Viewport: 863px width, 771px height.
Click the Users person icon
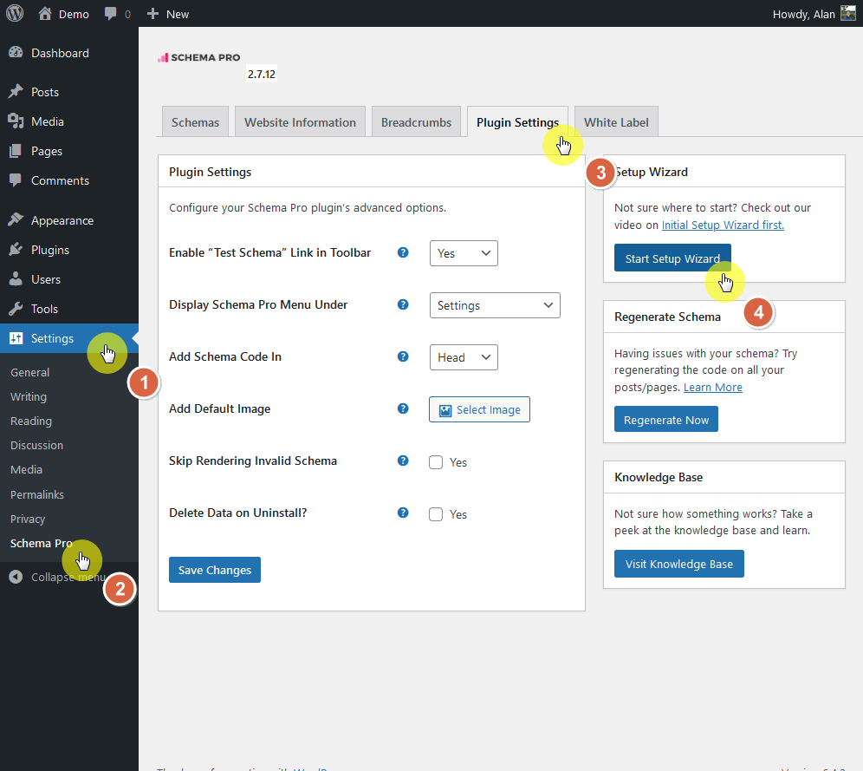coord(16,279)
